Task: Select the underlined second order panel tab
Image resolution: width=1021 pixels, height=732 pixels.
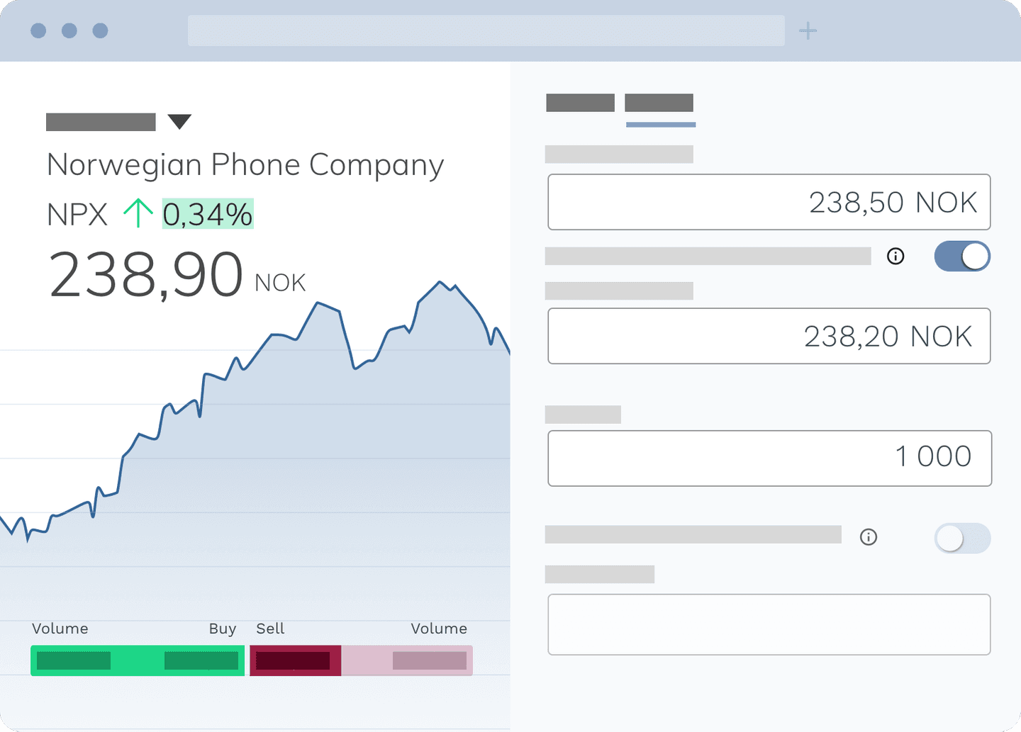Action: pos(659,103)
